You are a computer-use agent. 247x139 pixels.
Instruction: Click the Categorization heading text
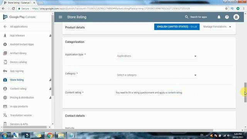pos(74,42)
